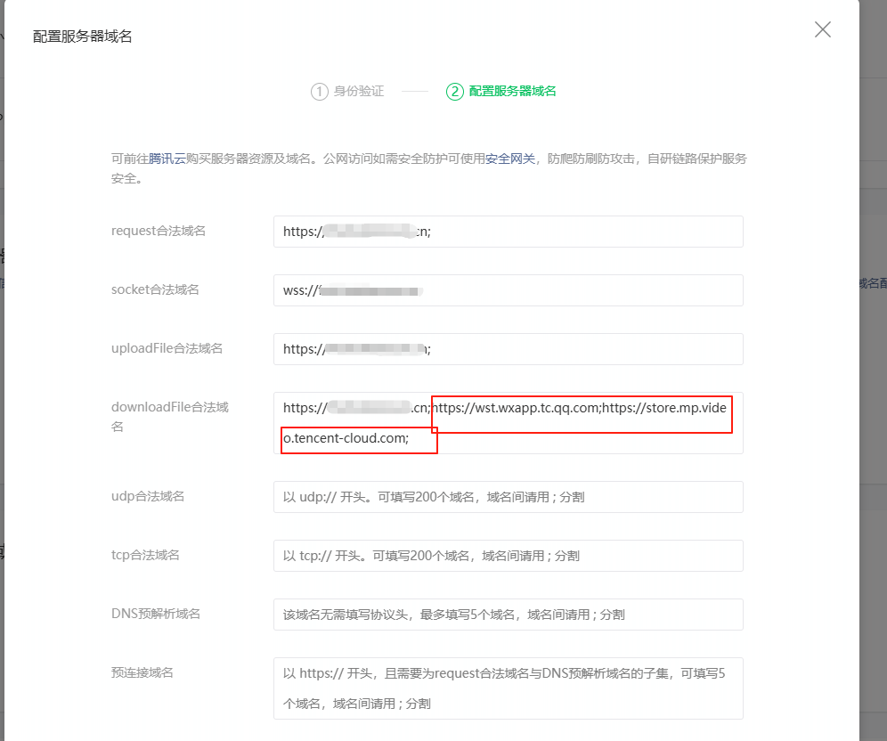
Task: Focus the uploadFile合法域名 input field
Action: [508, 349]
